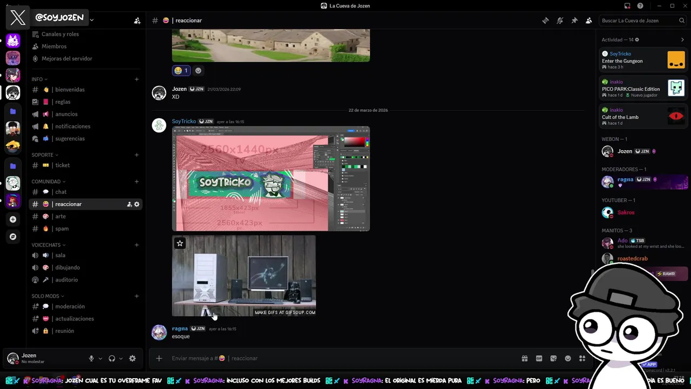Open pinned messages pin icon
691x389 pixels.
(x=574, y=21)
